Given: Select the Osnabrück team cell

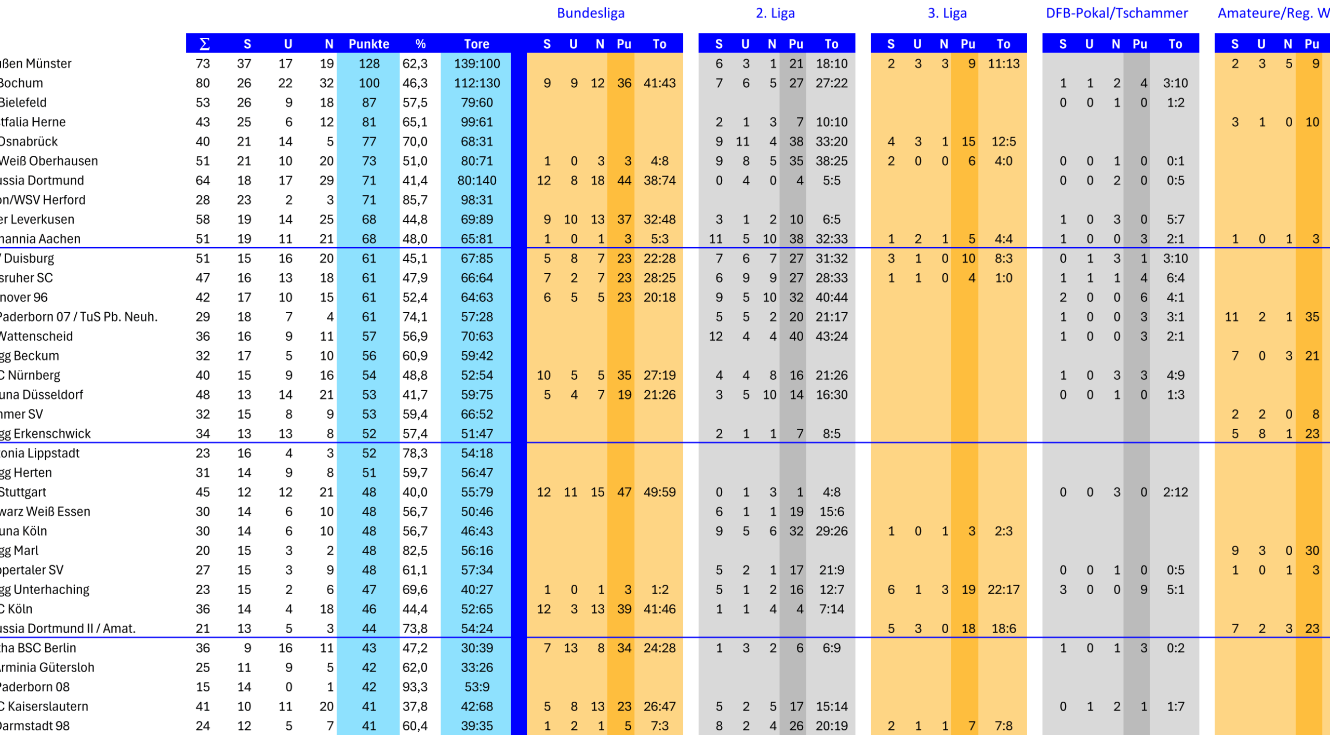Looking at the screenshot, I should (x=29, y=141).
